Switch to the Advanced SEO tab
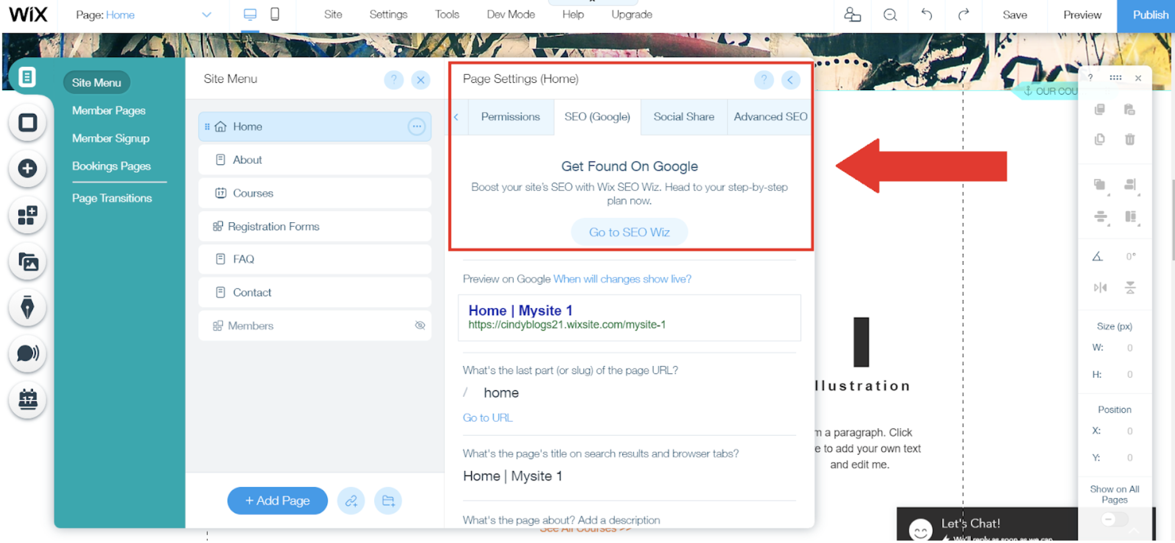 coord(770,117)
